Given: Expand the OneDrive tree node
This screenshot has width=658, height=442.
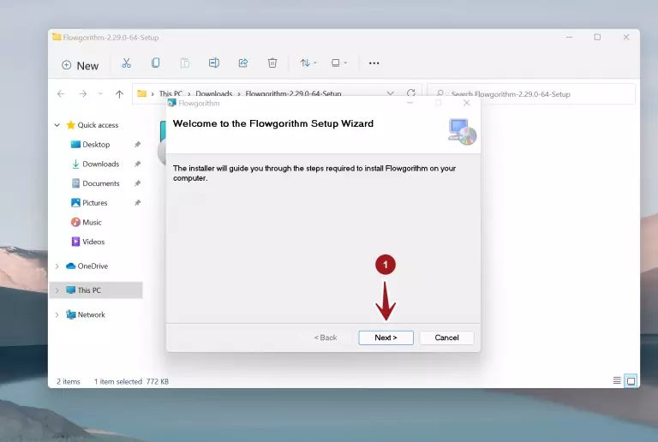Looking at the screenshot, I should (57, 266).
